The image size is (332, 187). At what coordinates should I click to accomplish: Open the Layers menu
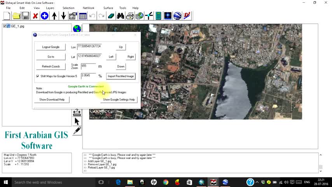(50, 8)
